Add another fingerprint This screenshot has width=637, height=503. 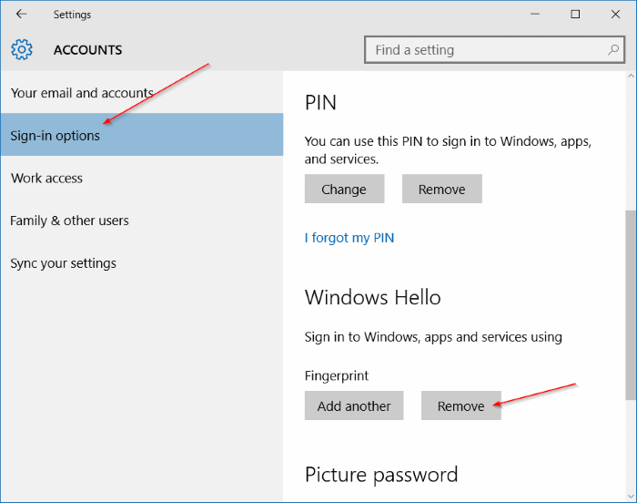(354, 406)
